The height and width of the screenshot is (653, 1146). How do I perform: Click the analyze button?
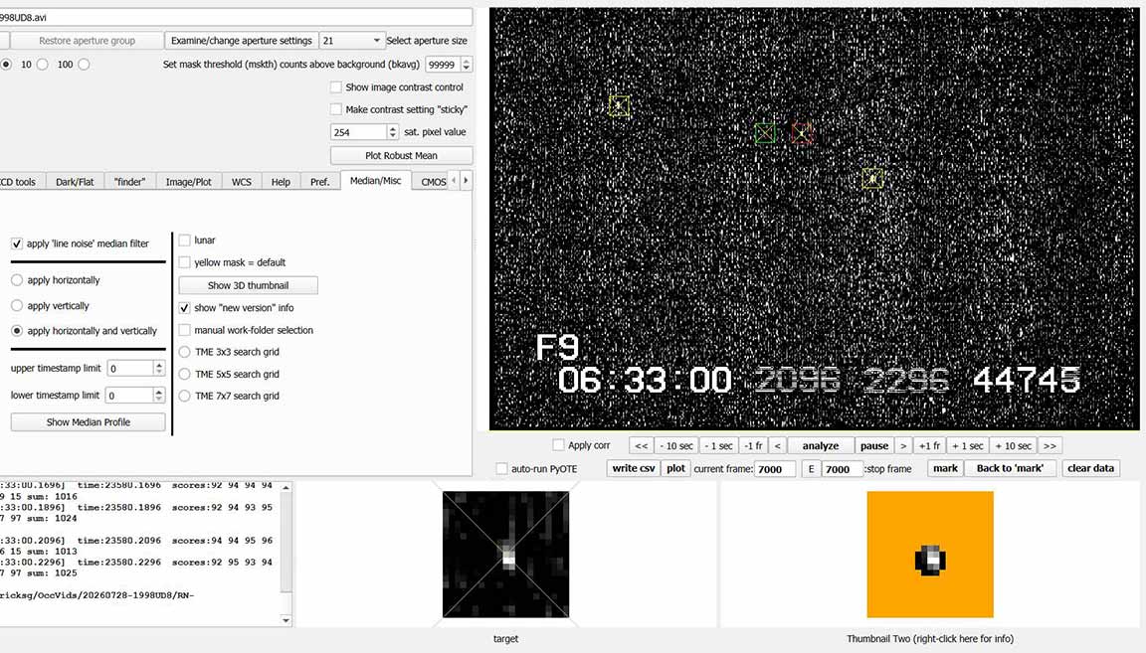coord(821,445)
